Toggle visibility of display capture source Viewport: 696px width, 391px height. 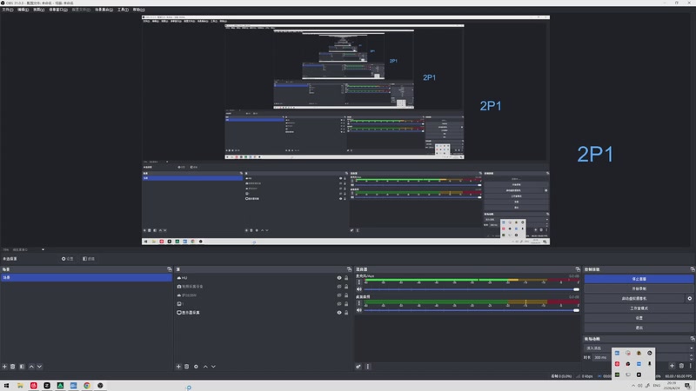(x=339, y=313)
